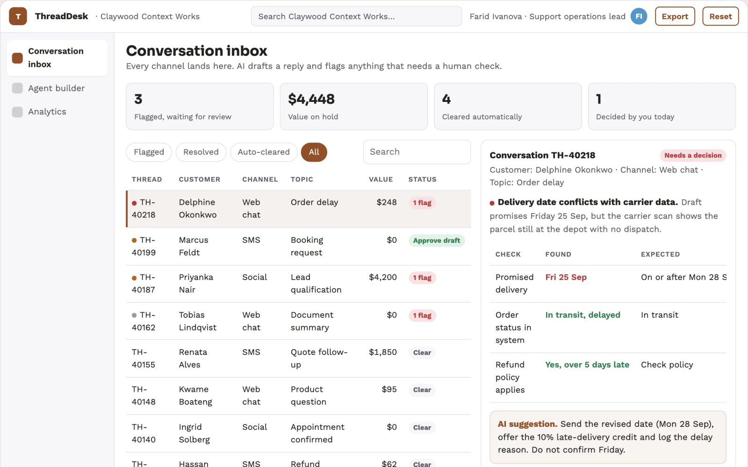Screen dimensions: 748x467
Task: Open Conversation inbox in sidebar
Action: (x=57, y=58)
